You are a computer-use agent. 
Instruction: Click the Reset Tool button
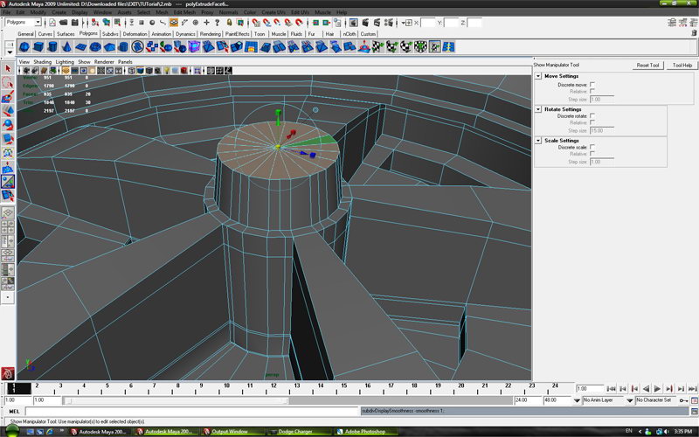pos(647,66)
